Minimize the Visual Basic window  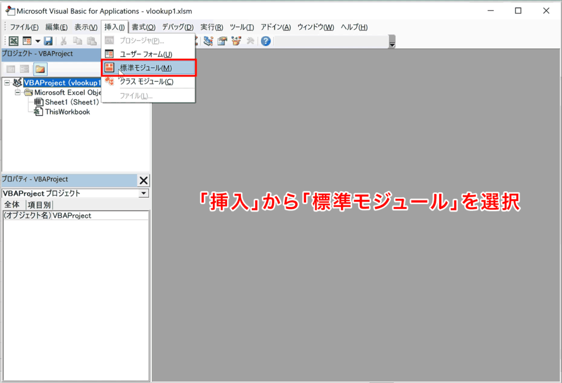click(x=491, y=11)
